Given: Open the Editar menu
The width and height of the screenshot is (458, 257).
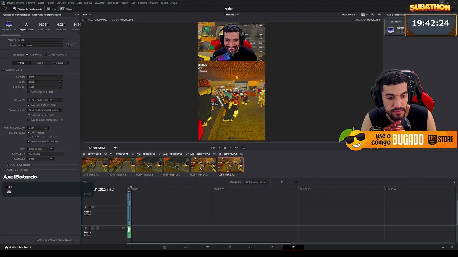Looking at the screenshot, I should [x=41, y=2].
